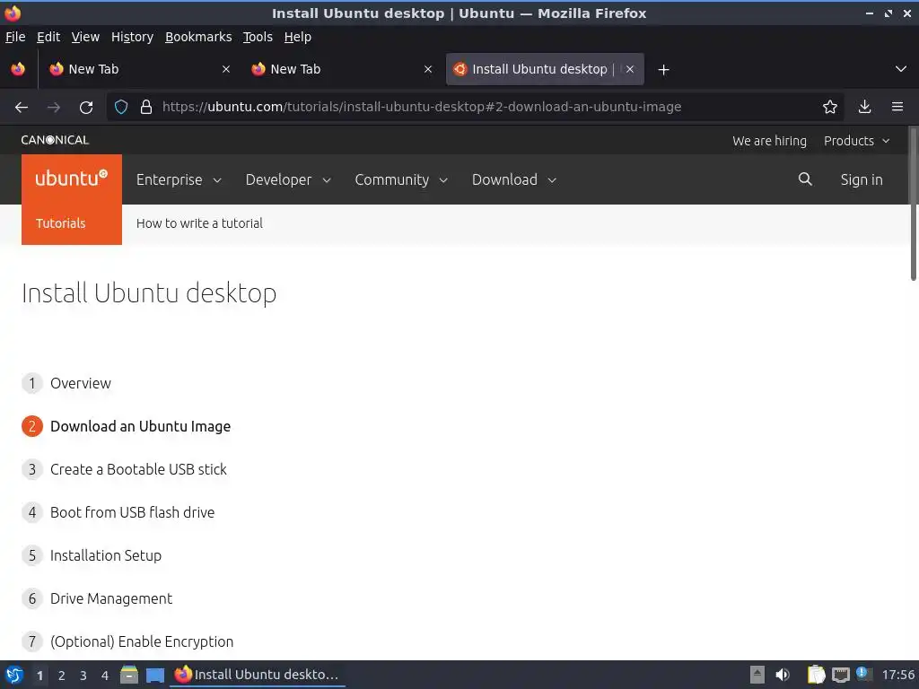Open Firefox View pinned icon in tab strip
This screenshot has height=689, width=919.
click(x=18, y=69)
